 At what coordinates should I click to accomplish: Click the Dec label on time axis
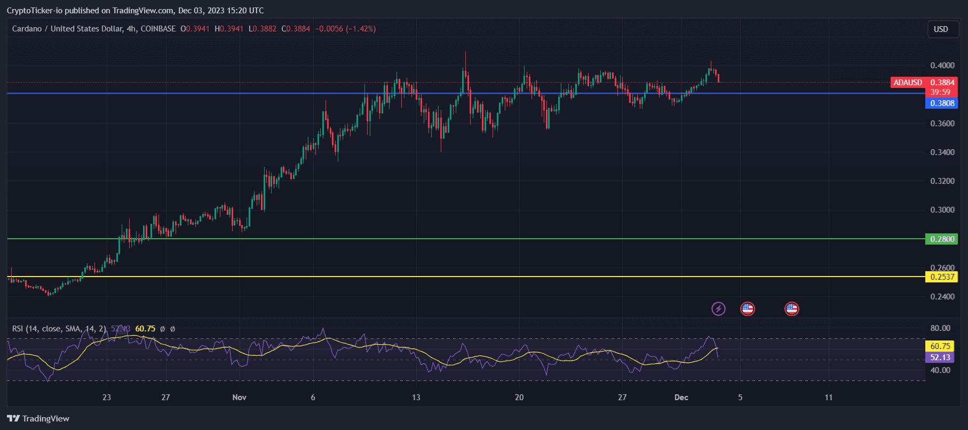pyautogui.click(x=681, y=397)
